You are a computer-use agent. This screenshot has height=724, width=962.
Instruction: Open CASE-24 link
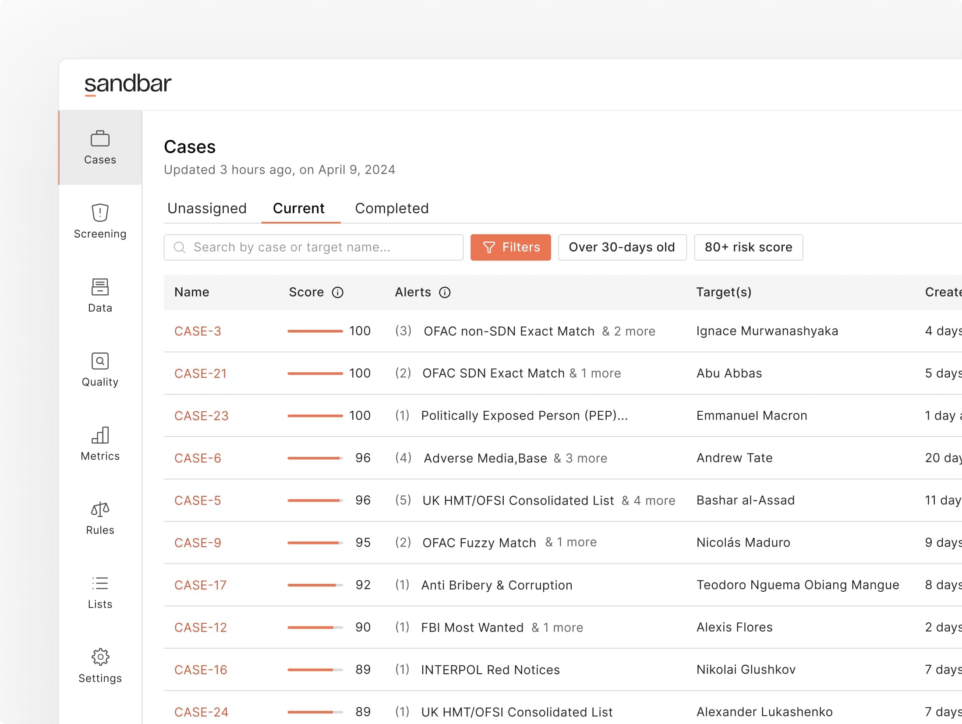[x=201, y=712]
